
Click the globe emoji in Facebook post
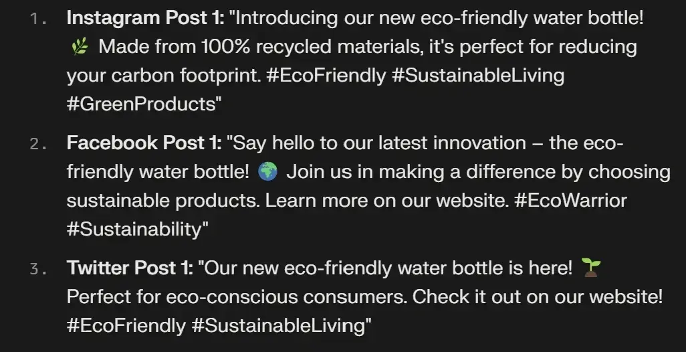(267, 171)
